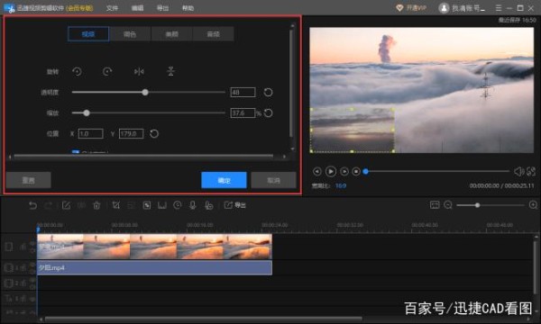
Task: Step to previous frame in preview
Action: (x=317, y=172)
